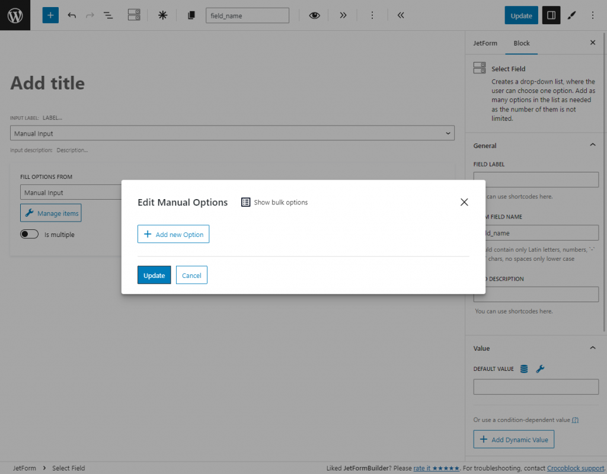Click the wrench icon next to Default Value

[x=540, y=369]
